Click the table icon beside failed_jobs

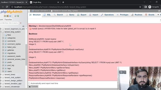point(6,47)
